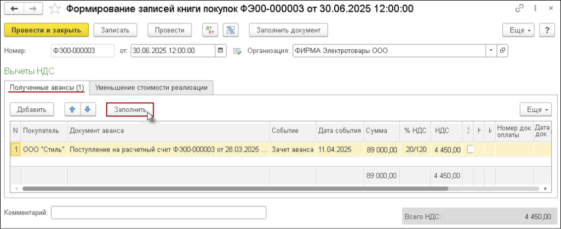
Task: Open the document structure icon next to Дт/Кт
Action: (x=231, y=30)
